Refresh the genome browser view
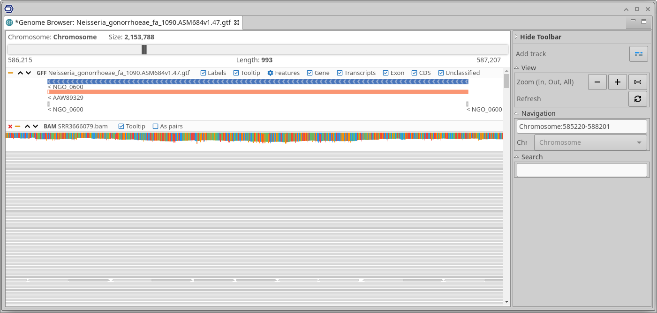Image resolution: width=657 pixels, height=313 pixels. point(637,99)
